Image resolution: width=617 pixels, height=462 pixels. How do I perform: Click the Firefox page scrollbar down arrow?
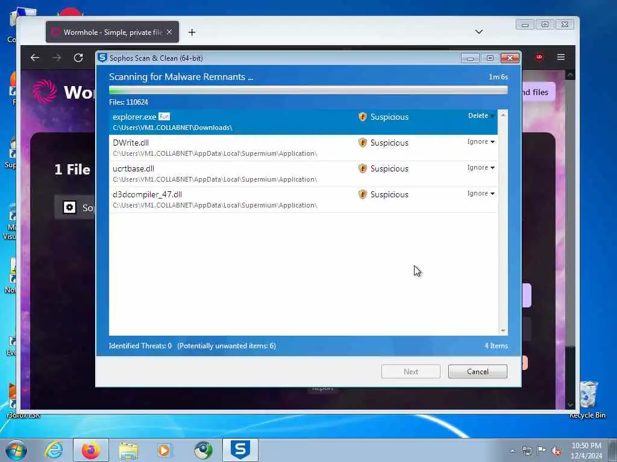tap(570, 404)
